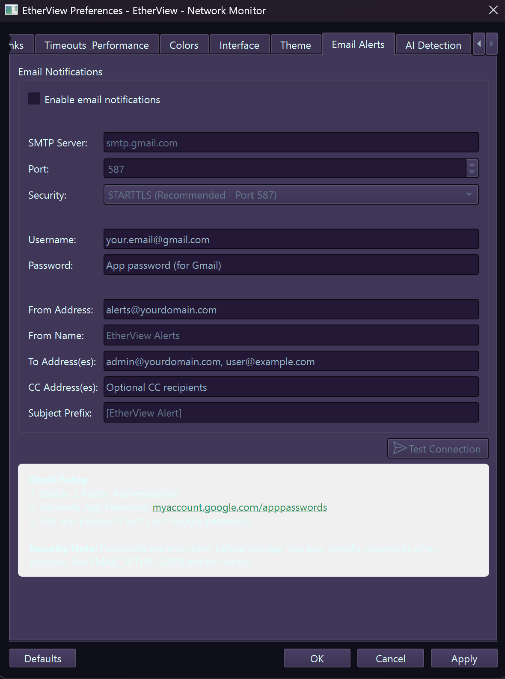The height and width of the screenshot is (679, 505).
Task: Click the paper plane icon on Test Connection
Action: click(400, 448)
